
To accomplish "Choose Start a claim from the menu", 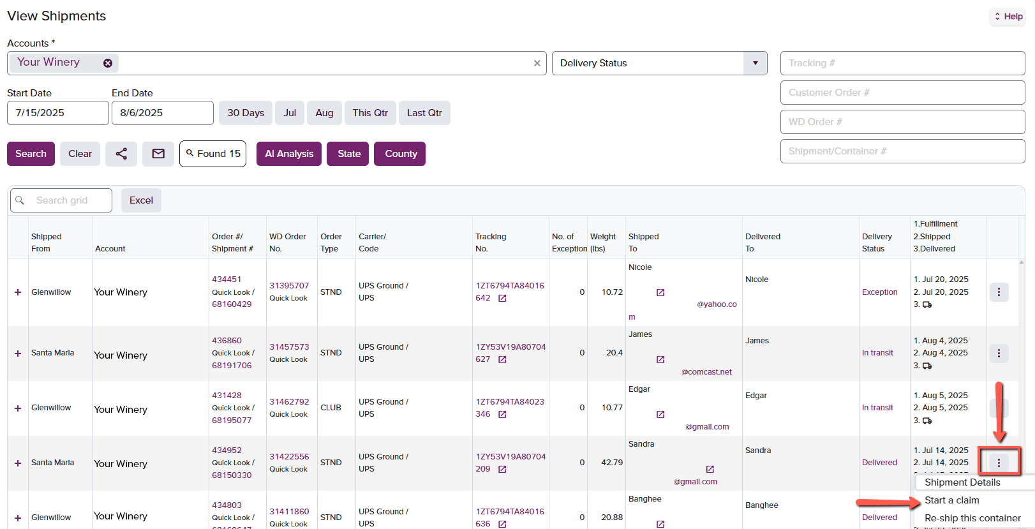I will (x=951, y=500).
